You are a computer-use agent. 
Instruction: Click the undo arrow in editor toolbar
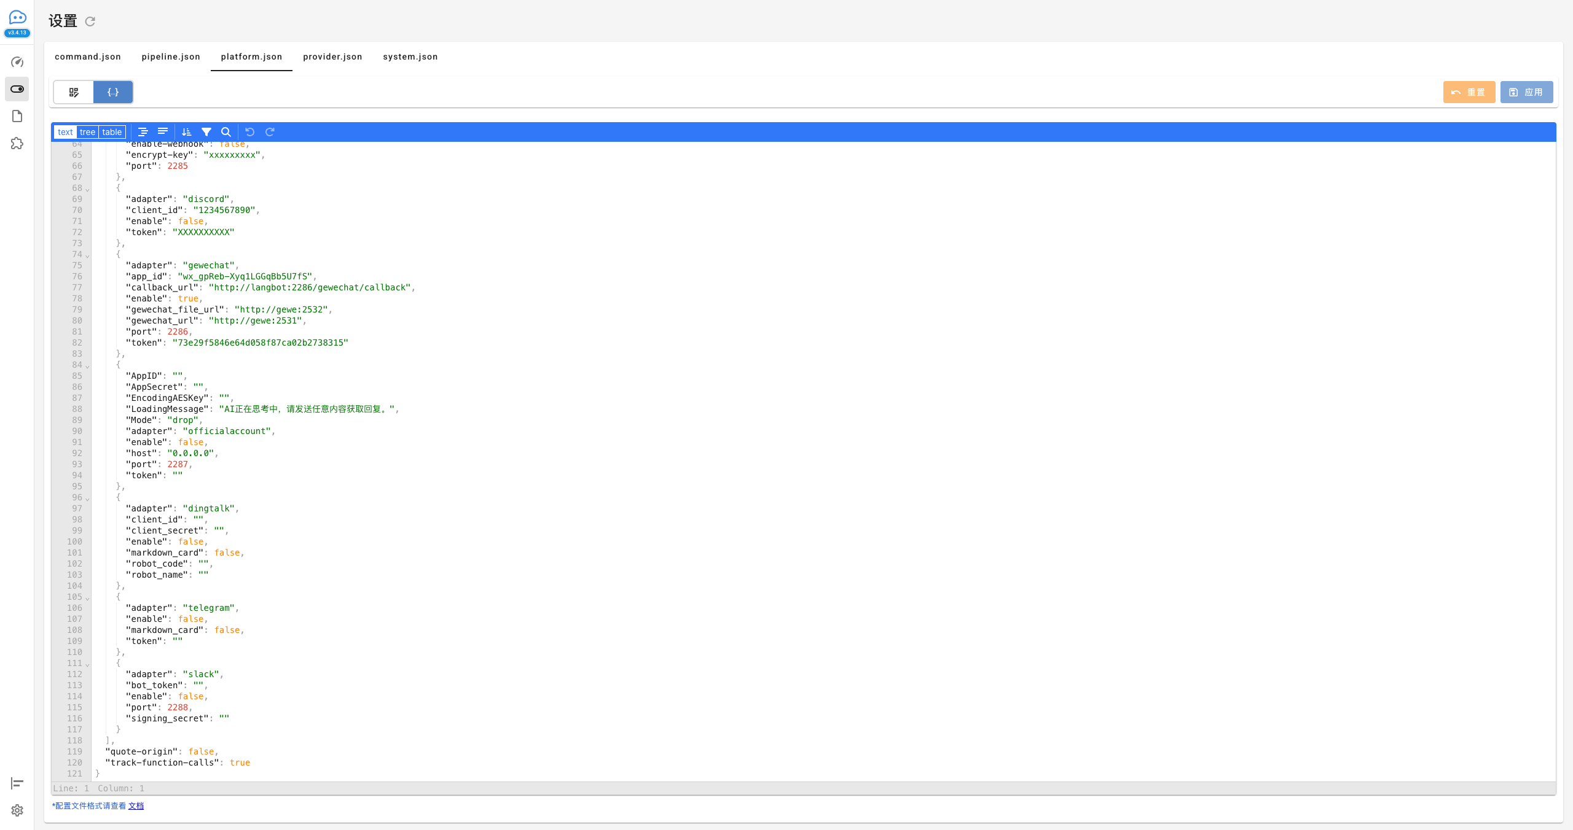click(x=250, y=132)
